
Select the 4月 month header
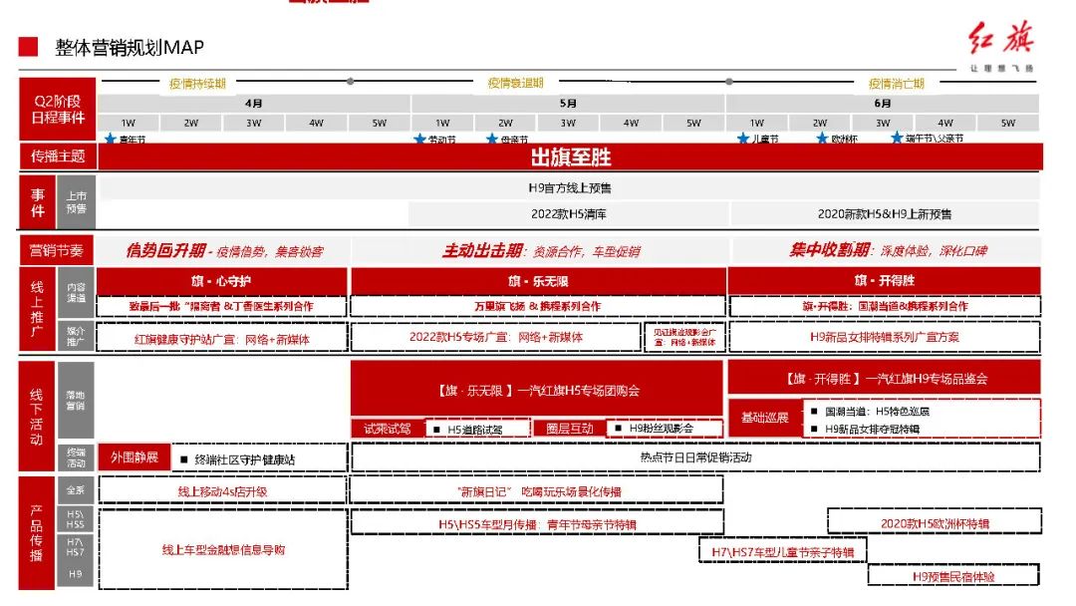254,103
